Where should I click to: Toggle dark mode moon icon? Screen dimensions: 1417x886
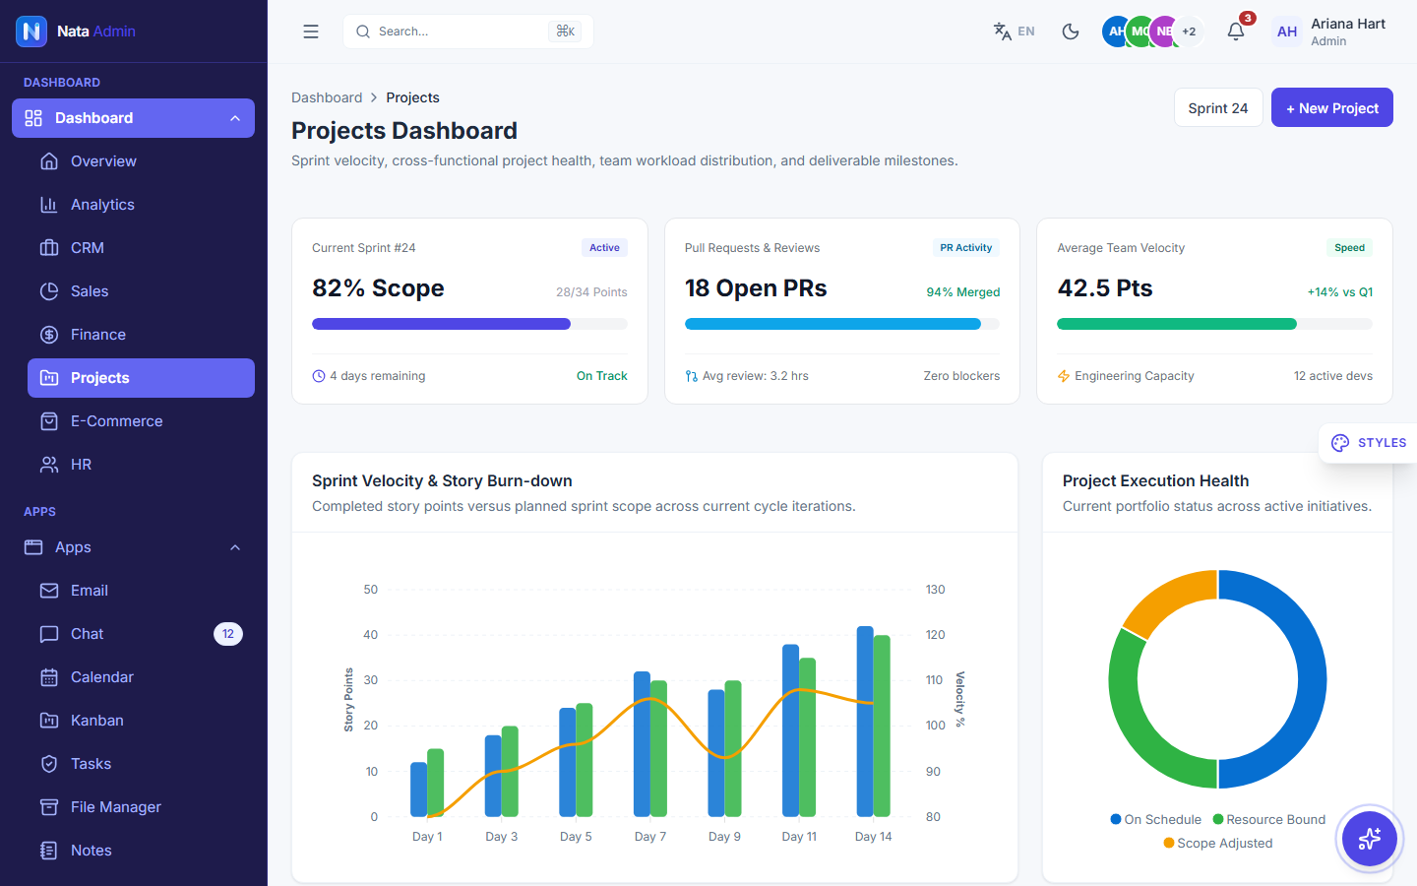click(x=1071, y=32)
